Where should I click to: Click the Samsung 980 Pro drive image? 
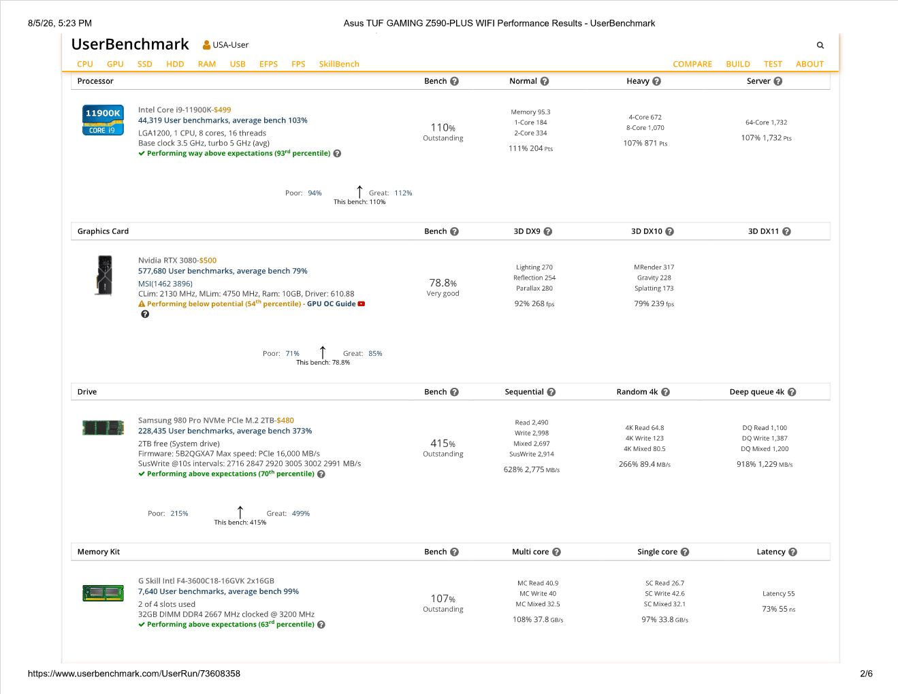(x=103, y=427)
